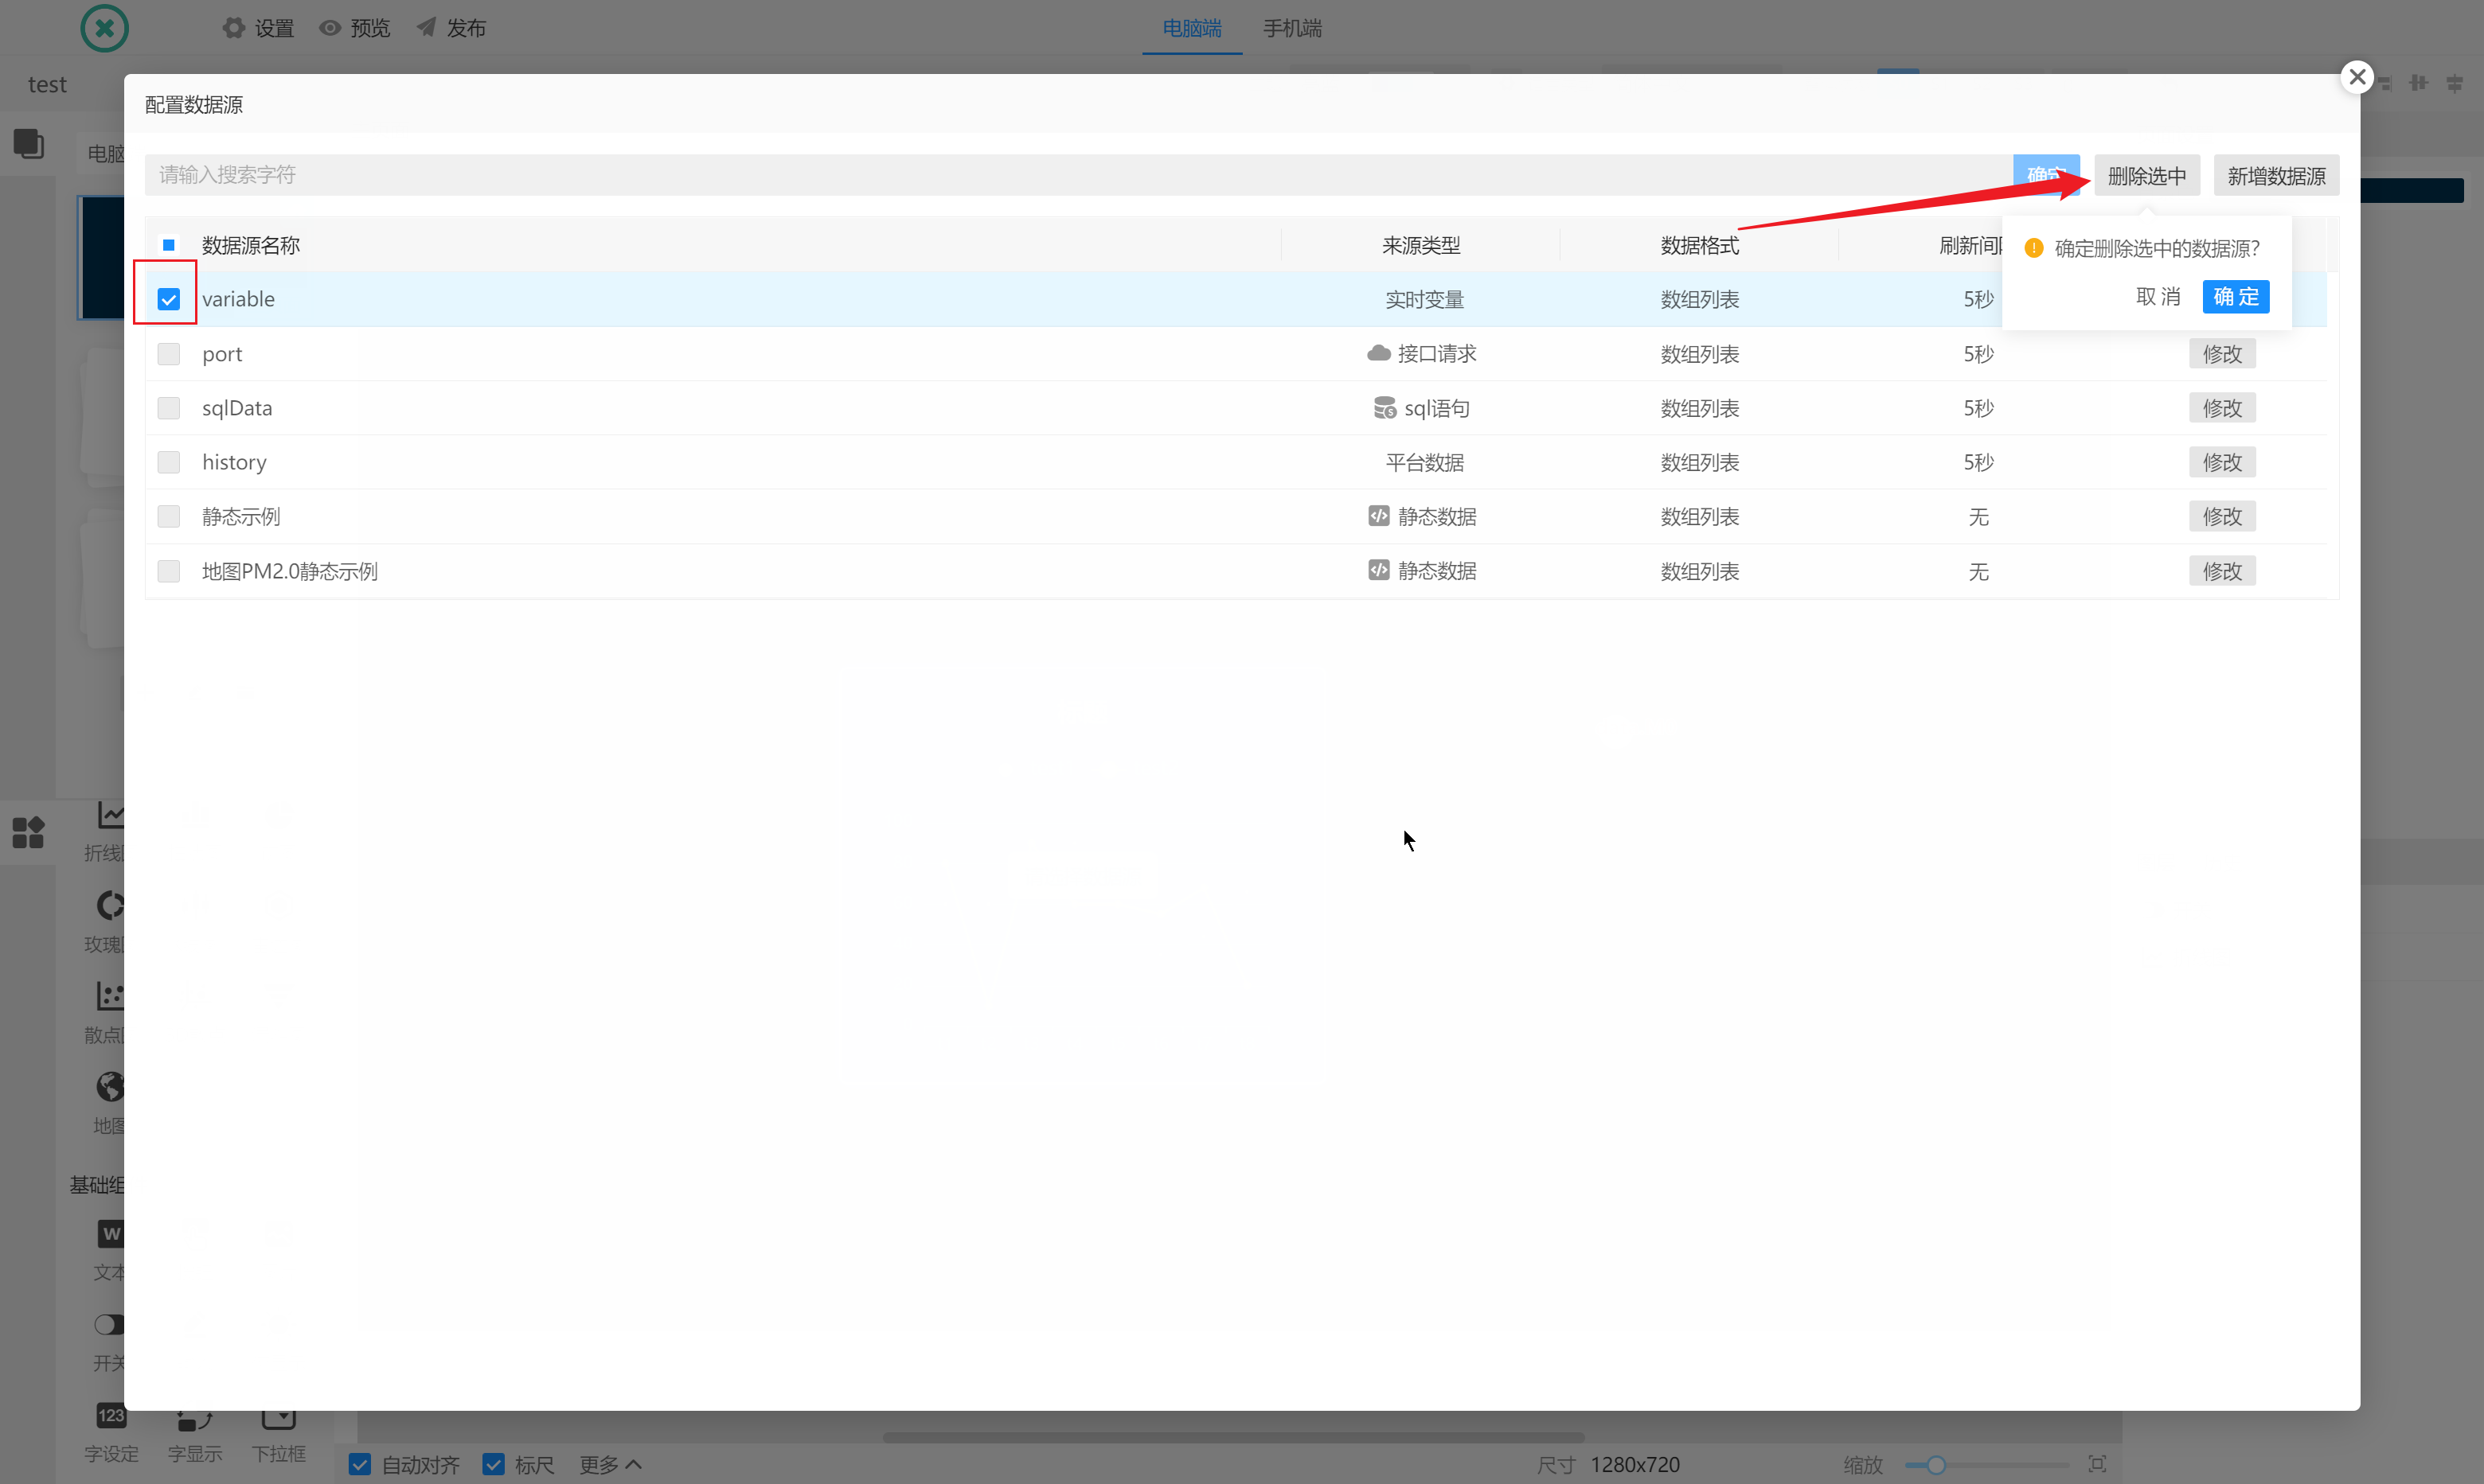Image resolution: width=2484 pixels, height=1484 pixels.
Task: Uncheck the variable row checkbox
Action: 168,299
